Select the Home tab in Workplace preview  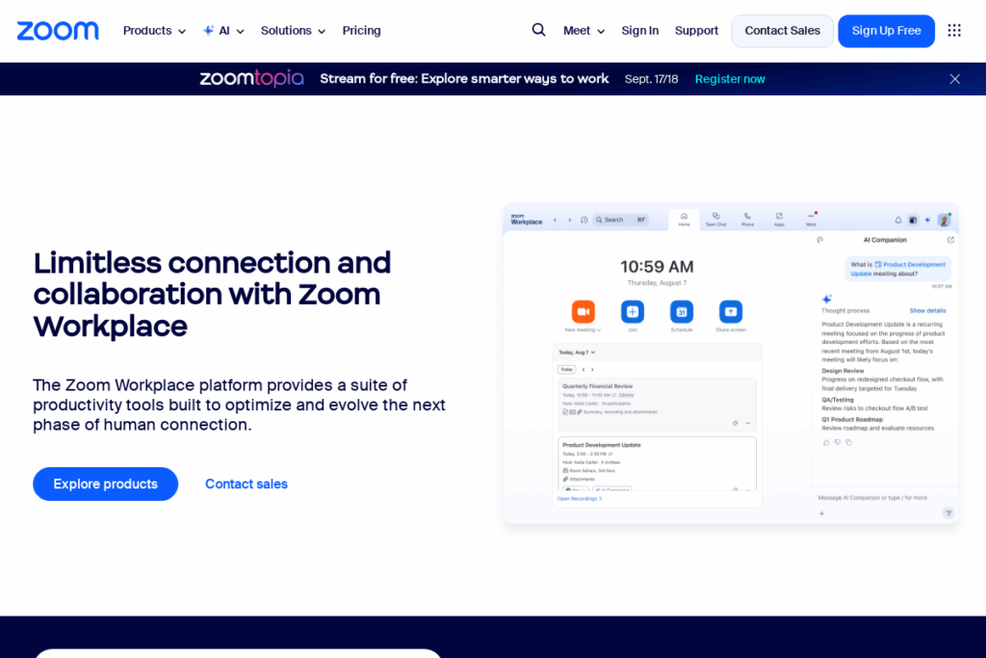pyautogui.click(x=685, y=220)
